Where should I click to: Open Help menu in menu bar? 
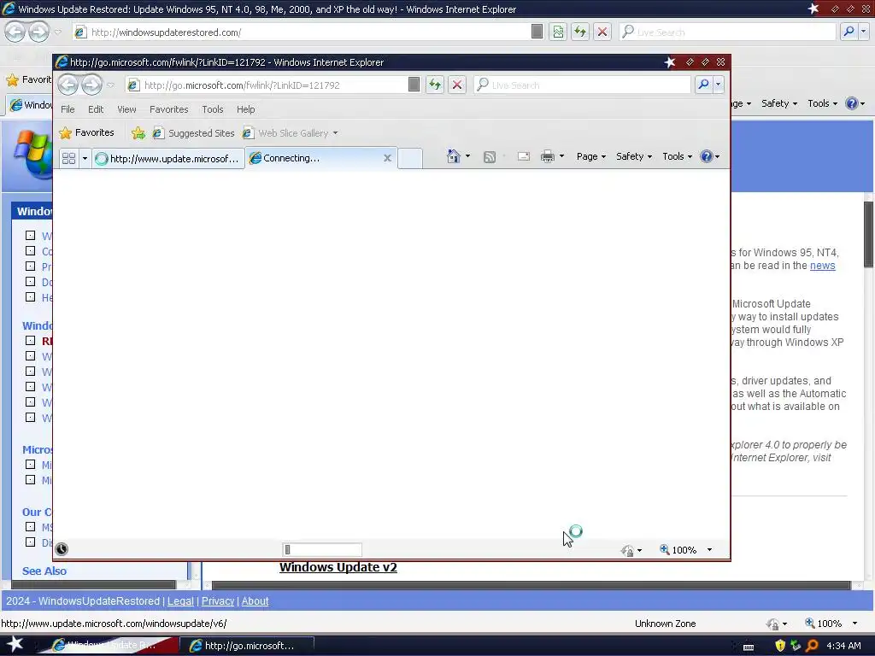[245, 109]
